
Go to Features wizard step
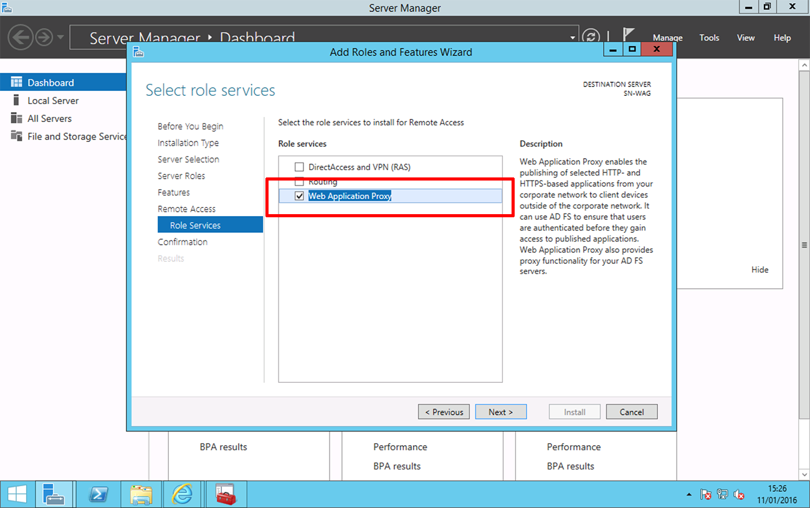coord(174,192)
